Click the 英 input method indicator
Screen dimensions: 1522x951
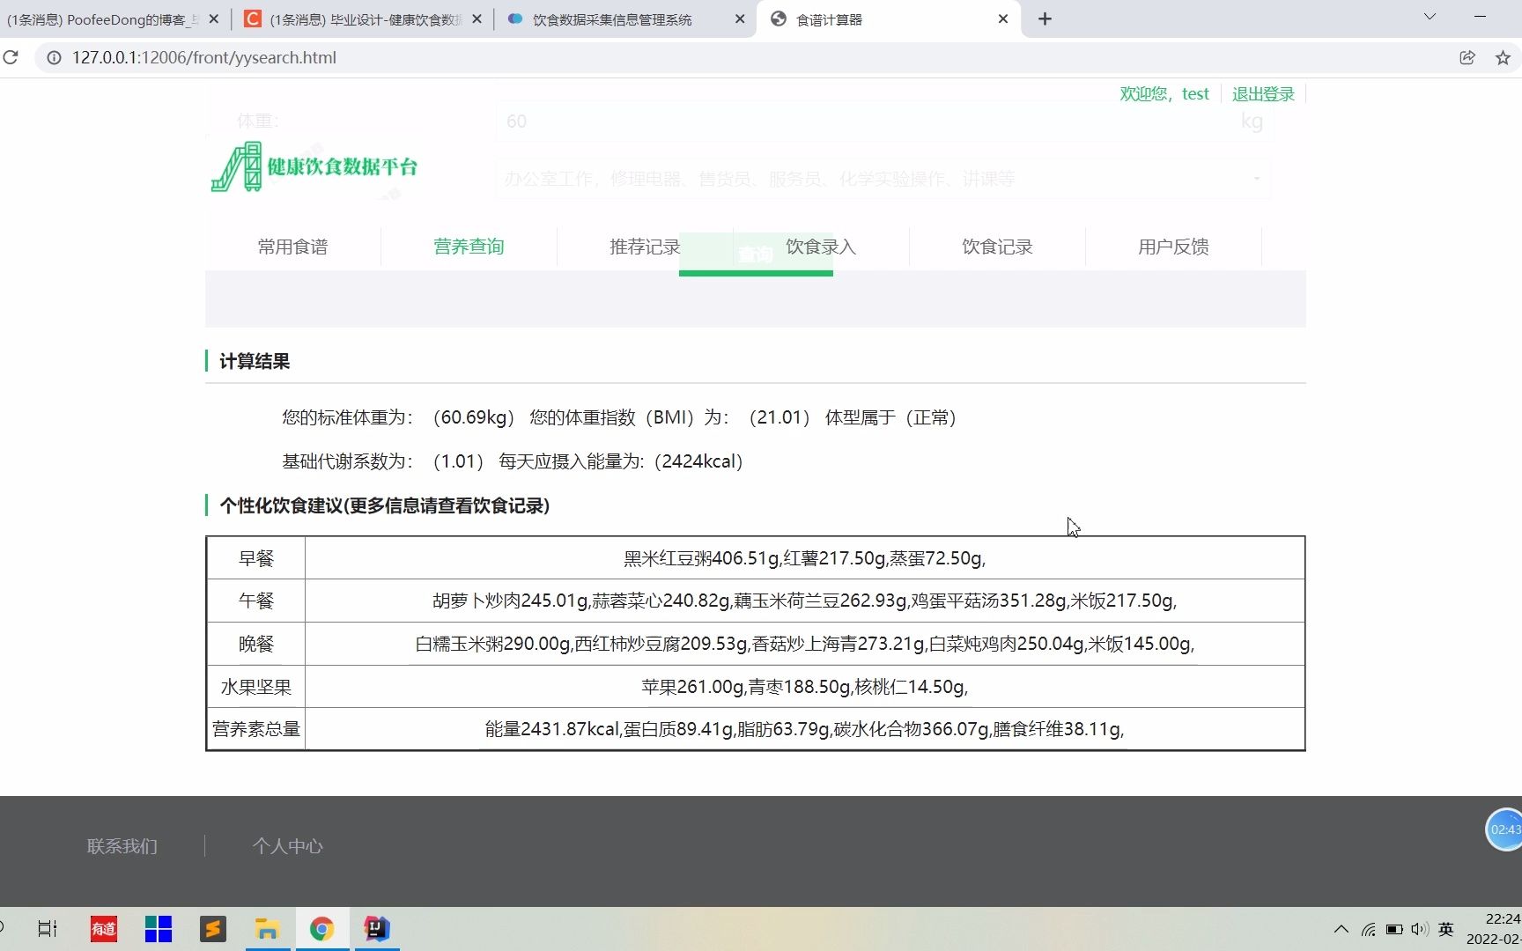point(1445,929)
